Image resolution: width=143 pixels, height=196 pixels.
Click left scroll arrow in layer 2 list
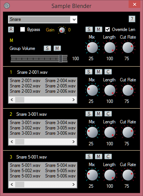tap(12, 142)
